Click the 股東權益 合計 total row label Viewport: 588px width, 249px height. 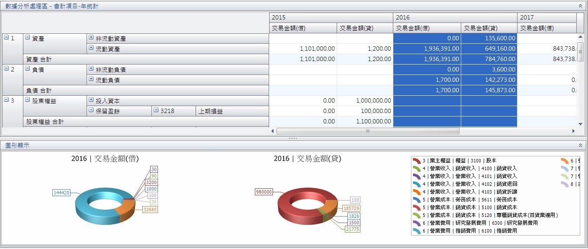click(x=146, y=122)
